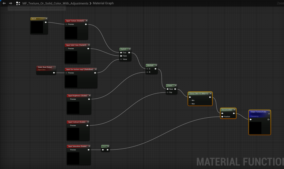Image resolution: width=284 pixels, height=169 pixels.
Task: Click the Static Bool (False) output pin
Action: [54, 73]
